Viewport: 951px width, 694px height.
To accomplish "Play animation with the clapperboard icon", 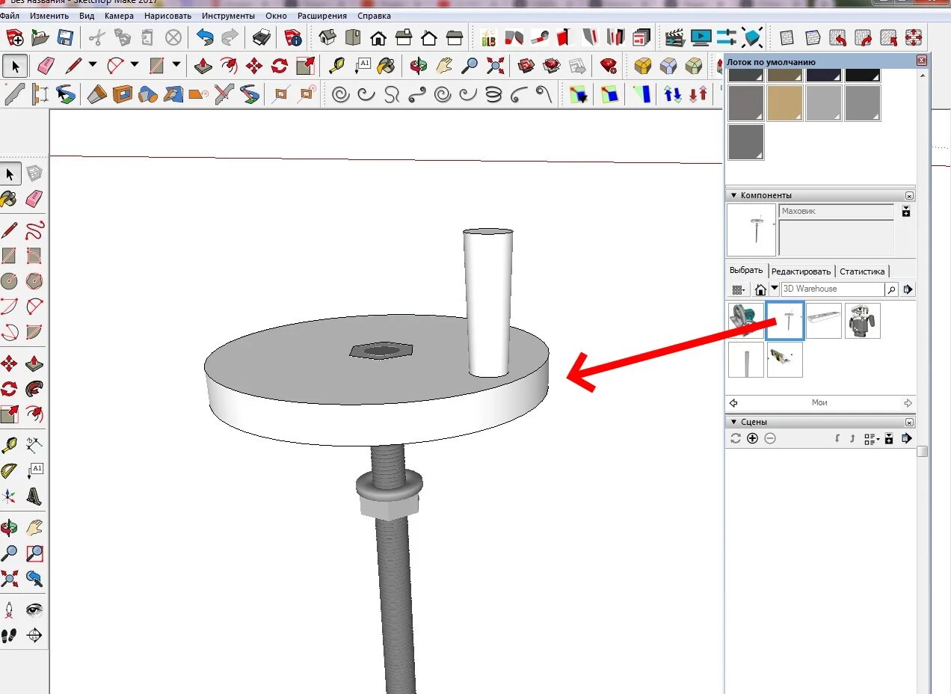I will [675, 37].
